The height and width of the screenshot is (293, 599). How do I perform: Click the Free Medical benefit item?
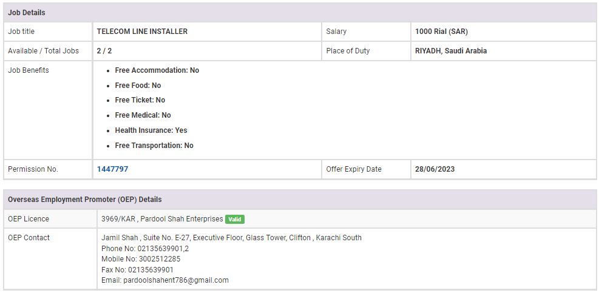(143, 115)
